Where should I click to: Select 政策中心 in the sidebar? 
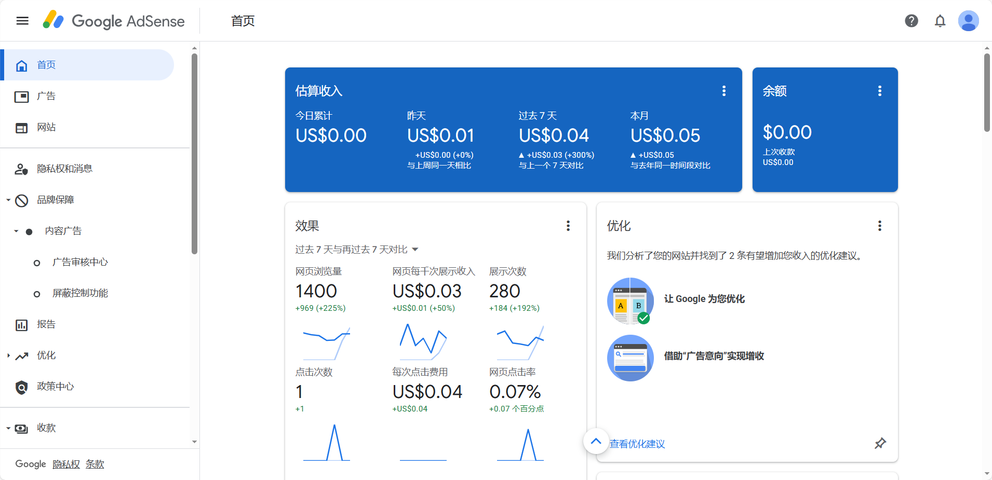(55, 387)
